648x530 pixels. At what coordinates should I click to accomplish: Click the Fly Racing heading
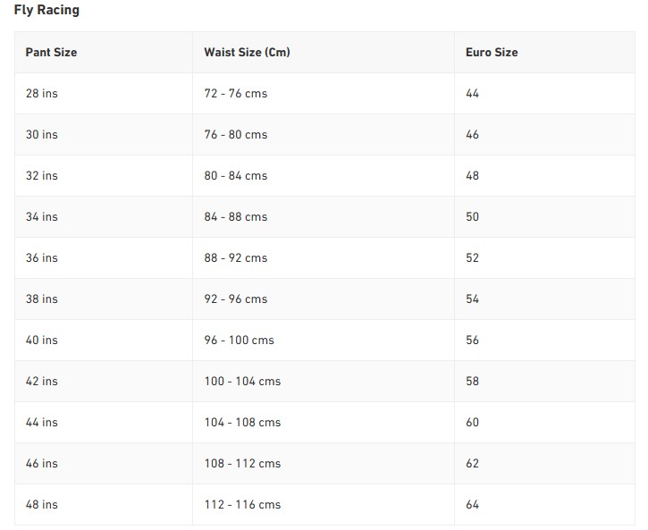46,11
